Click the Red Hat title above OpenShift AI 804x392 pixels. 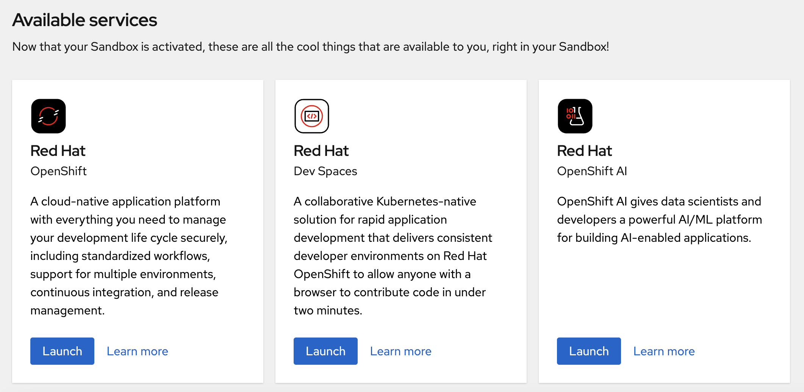point(585,151)
